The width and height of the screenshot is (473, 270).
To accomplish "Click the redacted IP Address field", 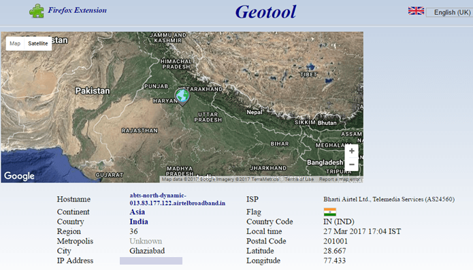I will pyautogui.click(x=151, y=261).
